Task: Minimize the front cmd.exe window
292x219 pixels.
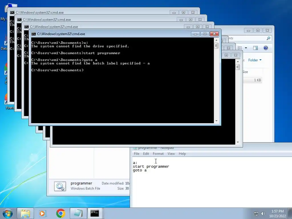Action: click(195, 34)
